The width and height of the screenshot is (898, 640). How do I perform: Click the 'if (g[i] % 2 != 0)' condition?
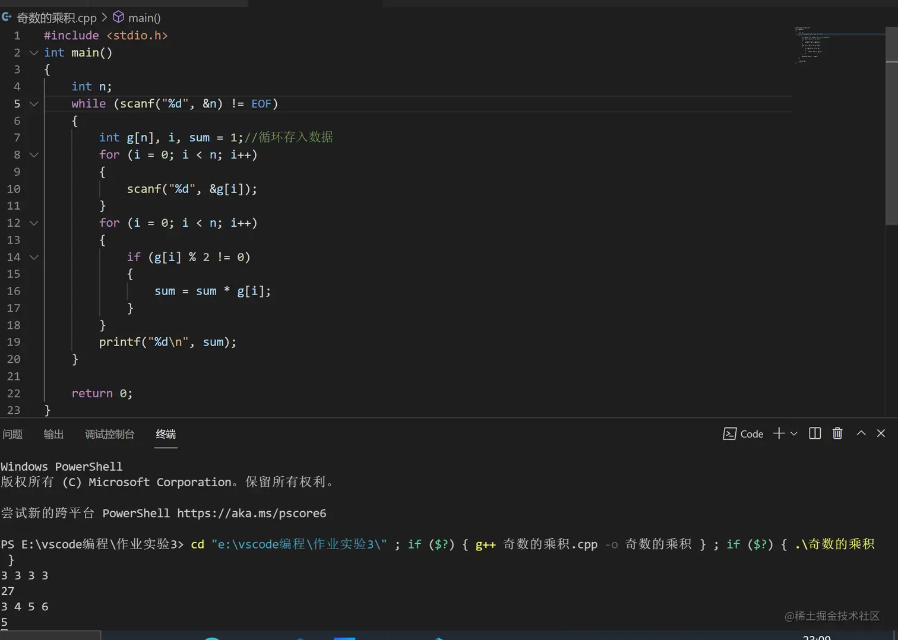click(x=188, y=257)
